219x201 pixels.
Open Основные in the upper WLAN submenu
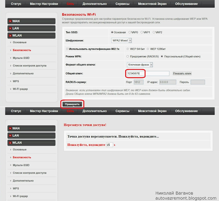point(20,42)
